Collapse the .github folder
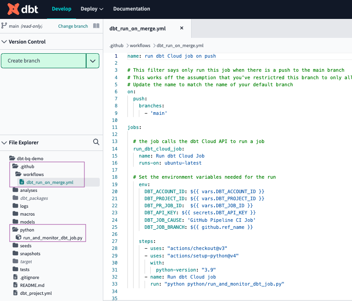Viewport: 352px width, 301px height. click(x=23, y=166)
